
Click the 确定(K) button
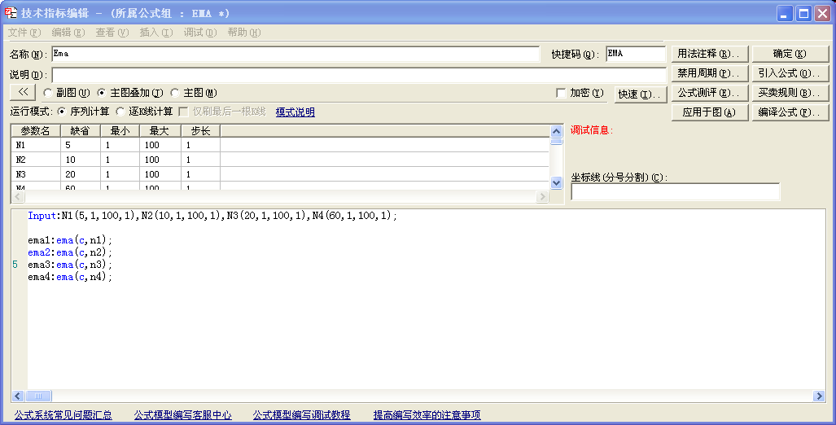coord(790,54)
